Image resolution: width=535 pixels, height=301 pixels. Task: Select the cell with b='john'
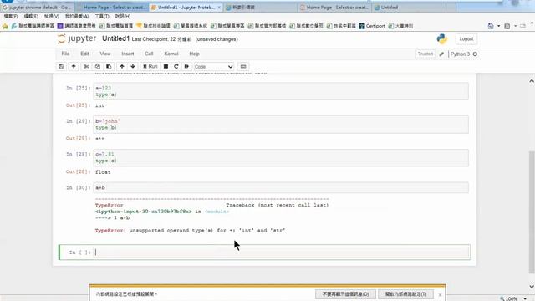[x=281, y=125]
